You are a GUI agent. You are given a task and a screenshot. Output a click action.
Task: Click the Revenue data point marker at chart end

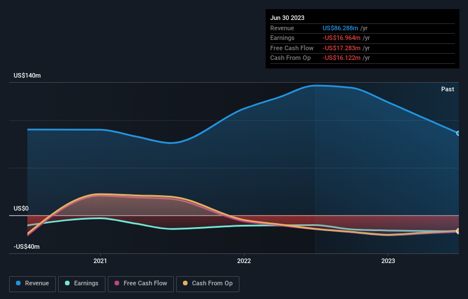coord(458,133)
